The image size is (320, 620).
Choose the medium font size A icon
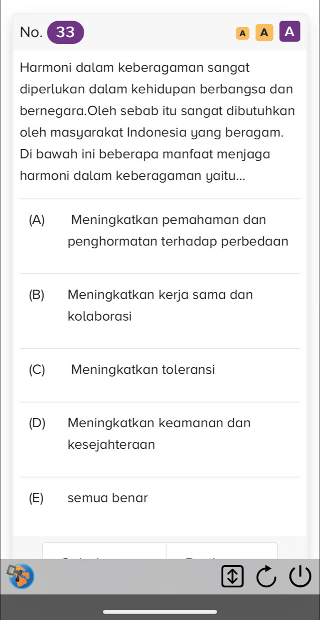click(263, 33)
